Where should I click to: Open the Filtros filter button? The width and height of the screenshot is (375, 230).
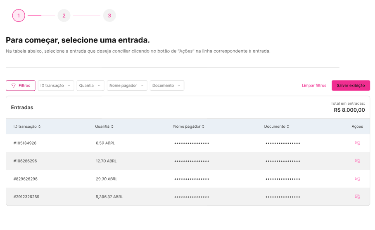click(x=21, y=85)
